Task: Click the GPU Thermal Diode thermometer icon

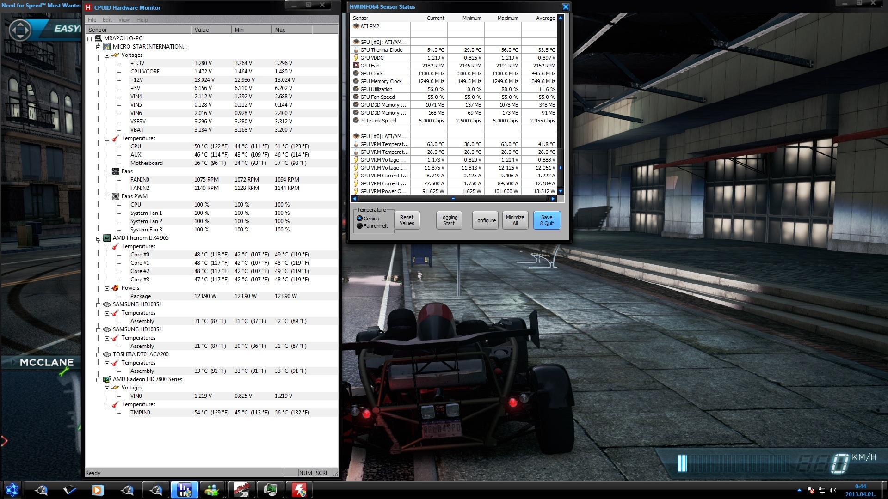Action: [x=356, y=50]
